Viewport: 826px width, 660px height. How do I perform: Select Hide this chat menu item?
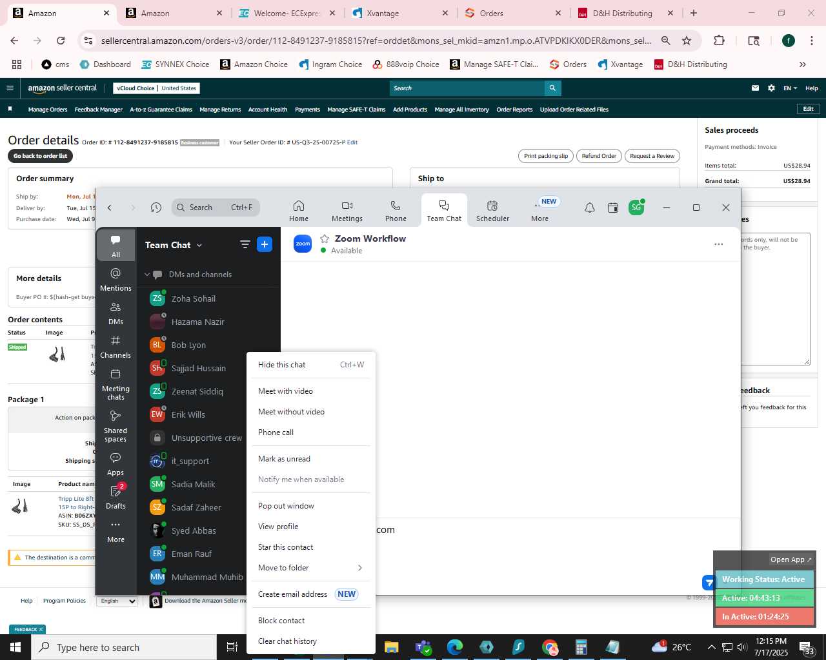[310, 365]
